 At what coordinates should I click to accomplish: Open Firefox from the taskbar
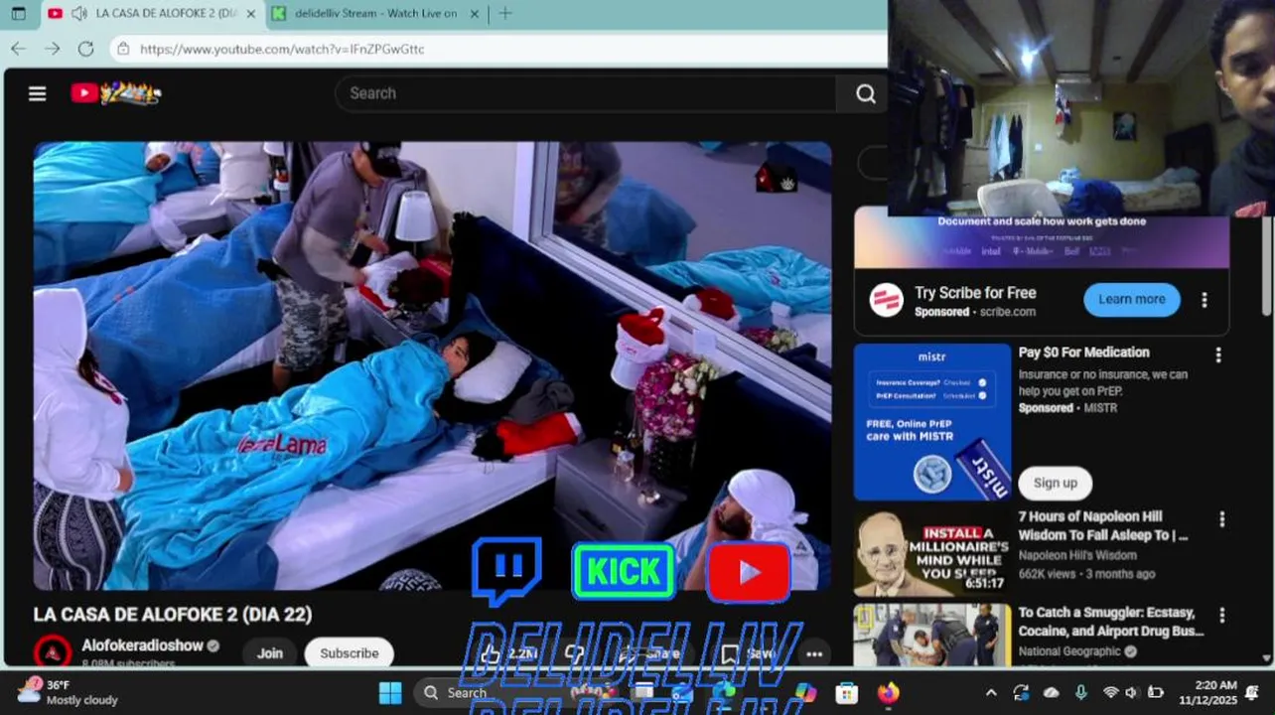pyautogui.click(x=888, y=692)
